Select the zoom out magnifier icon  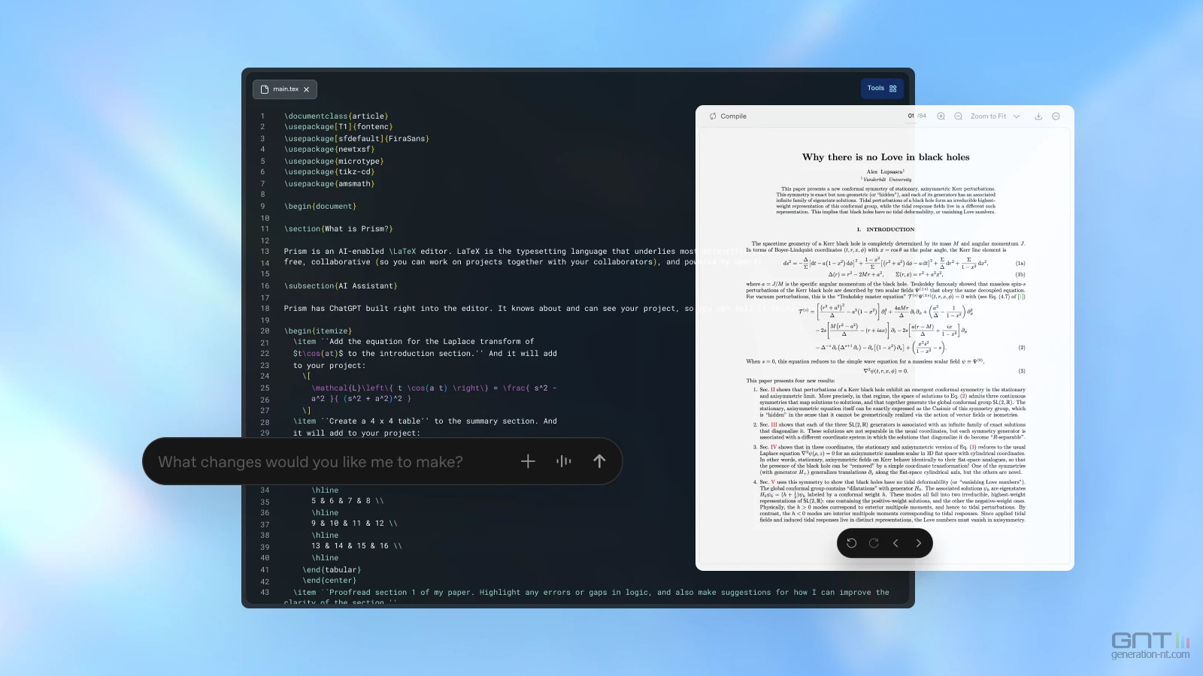tap(958, 116)
